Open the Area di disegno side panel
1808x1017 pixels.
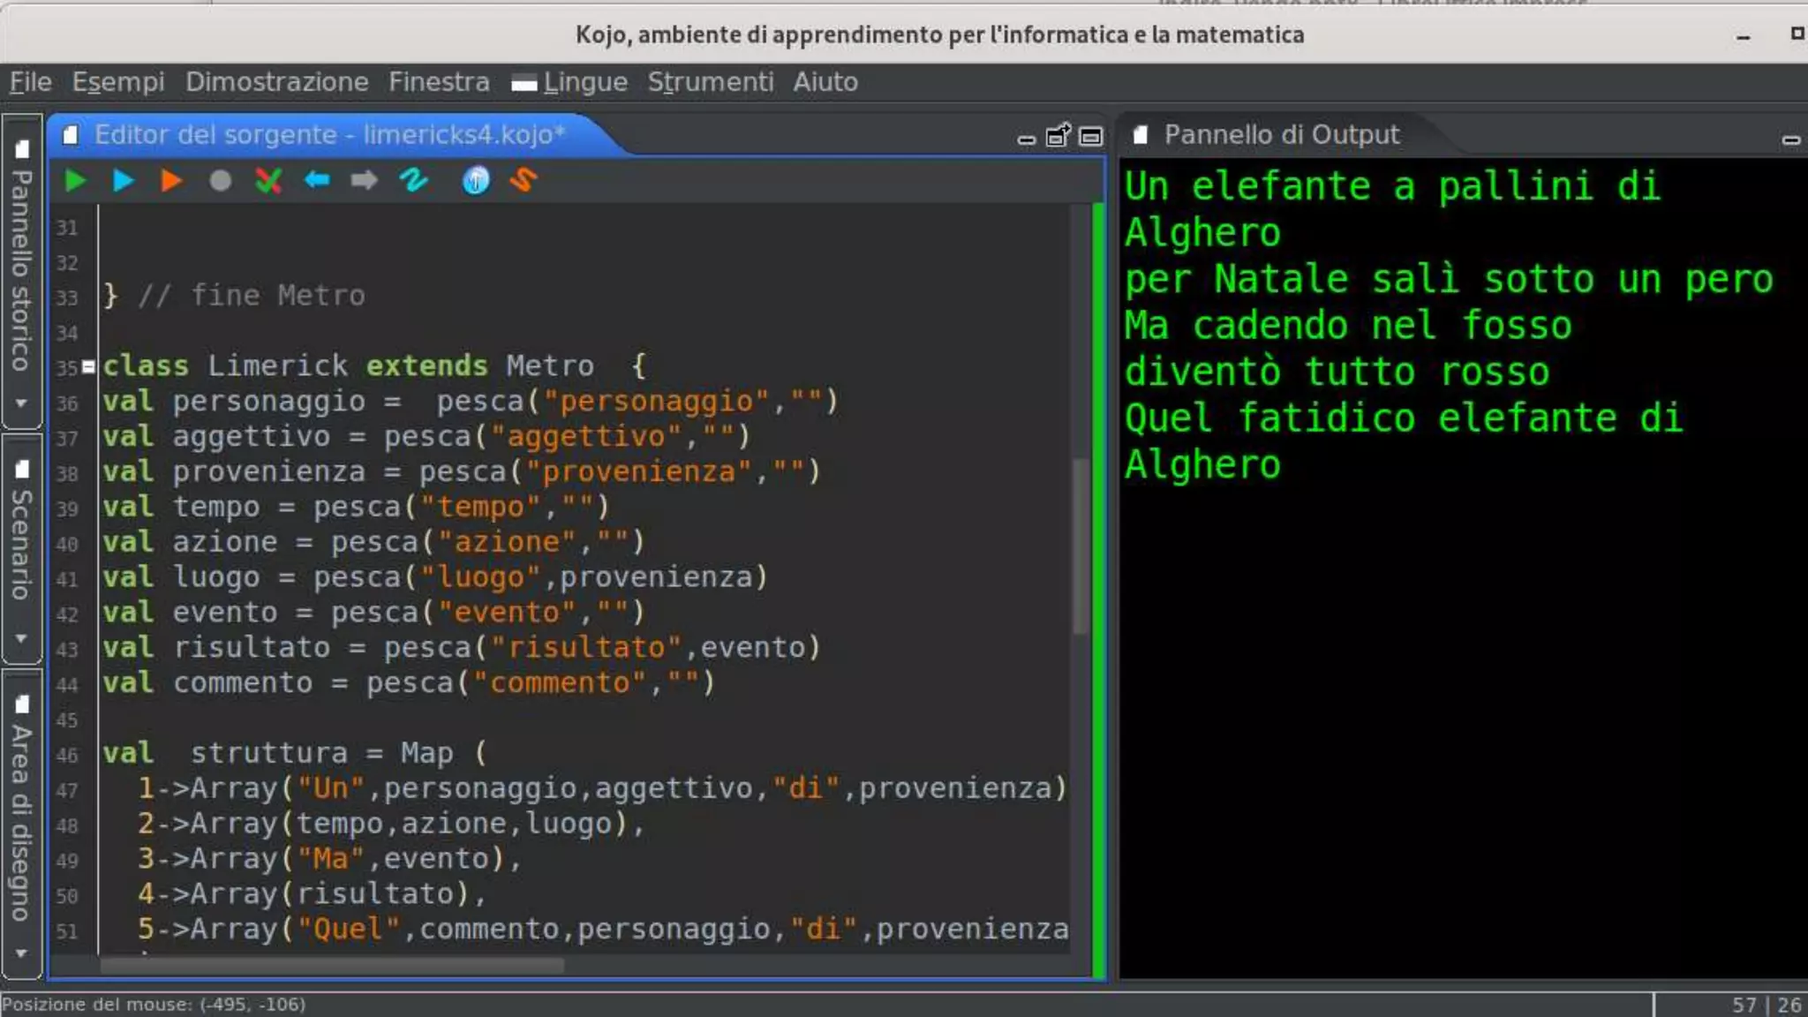tap(21, 821)
